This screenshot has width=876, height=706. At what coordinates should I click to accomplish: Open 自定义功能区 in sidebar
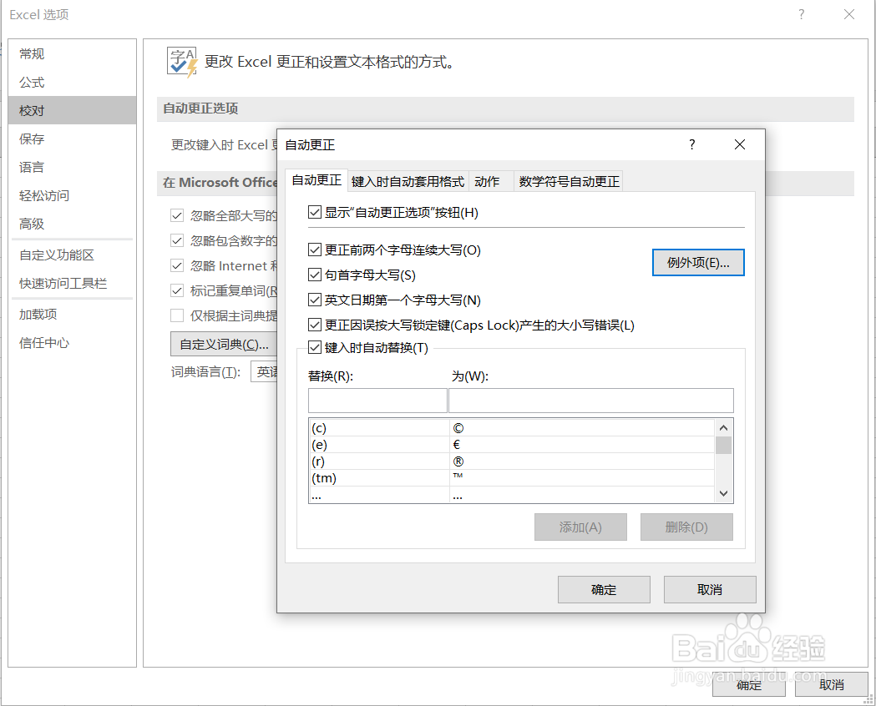(72, 255)
